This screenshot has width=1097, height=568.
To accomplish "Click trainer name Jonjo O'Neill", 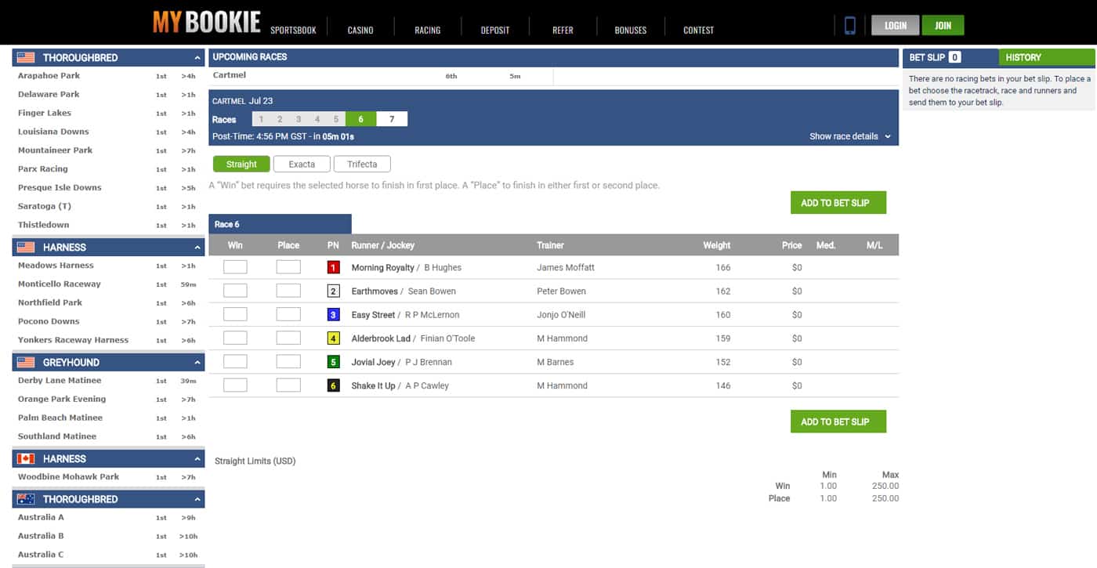I will [x=561, y=314].
